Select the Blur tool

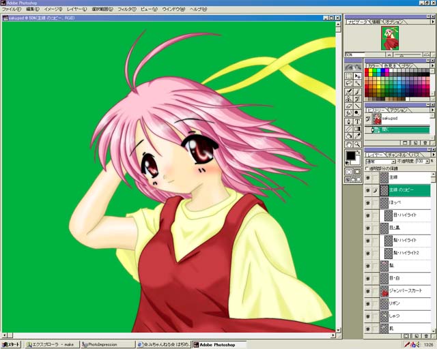(x=349, y=113)
